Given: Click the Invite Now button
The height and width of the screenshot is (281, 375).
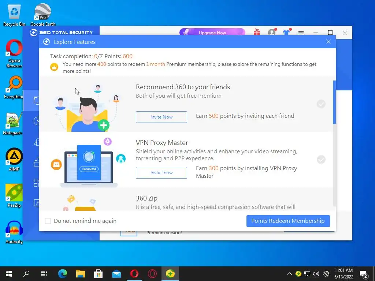Looking at the screenshot, I should (161, 117).
